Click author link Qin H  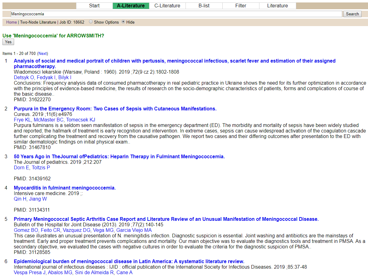coord(20,199)
